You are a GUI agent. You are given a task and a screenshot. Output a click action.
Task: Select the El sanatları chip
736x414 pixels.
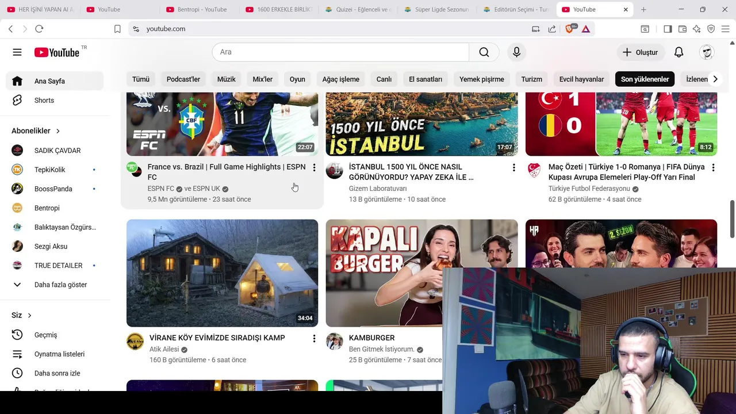[425, 79]
